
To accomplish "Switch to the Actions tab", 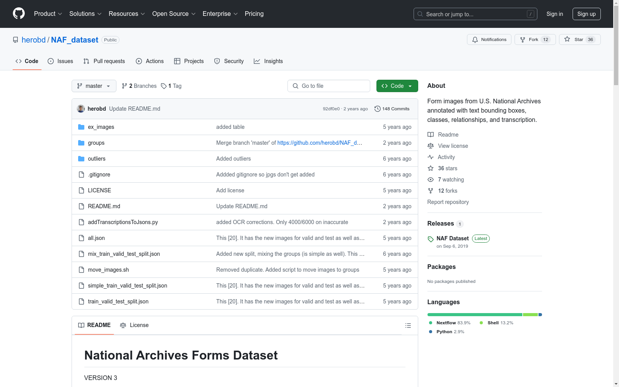I will (x=150, y=61).
